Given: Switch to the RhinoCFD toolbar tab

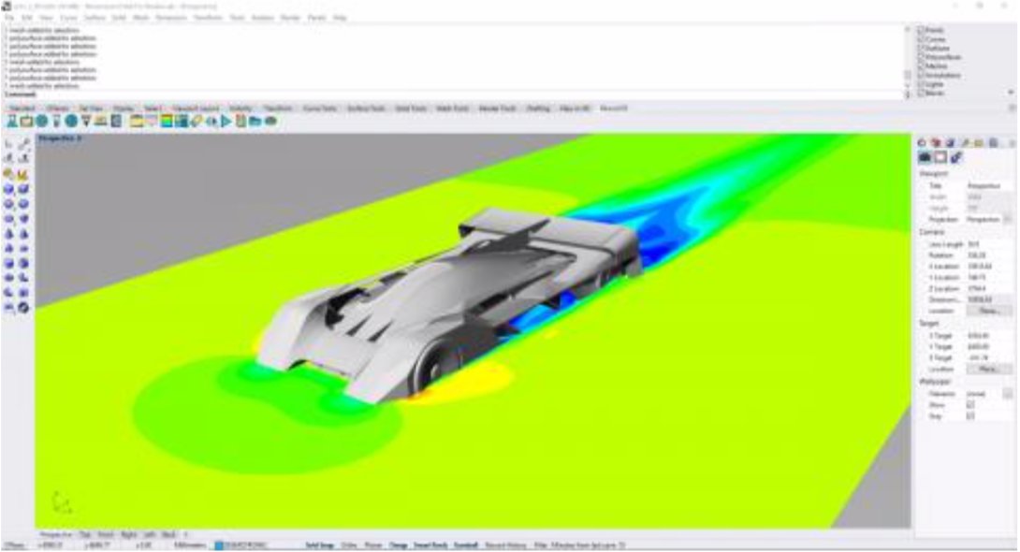Looking at the screenshot, I should point(614,109).
